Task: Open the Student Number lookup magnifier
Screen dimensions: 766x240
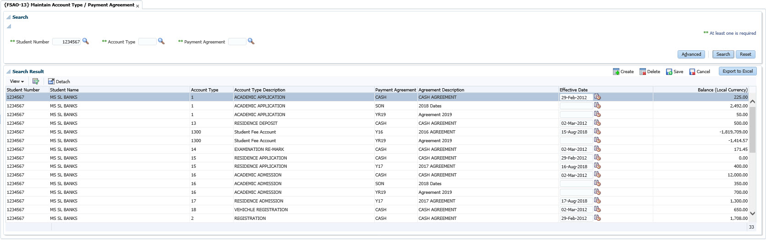Action: [86, 42]
